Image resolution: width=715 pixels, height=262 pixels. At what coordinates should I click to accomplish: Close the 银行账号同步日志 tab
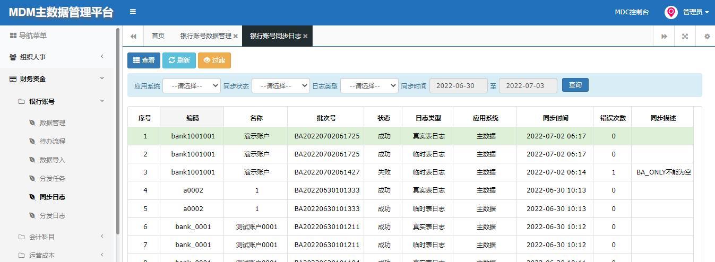tap(305, 36)
